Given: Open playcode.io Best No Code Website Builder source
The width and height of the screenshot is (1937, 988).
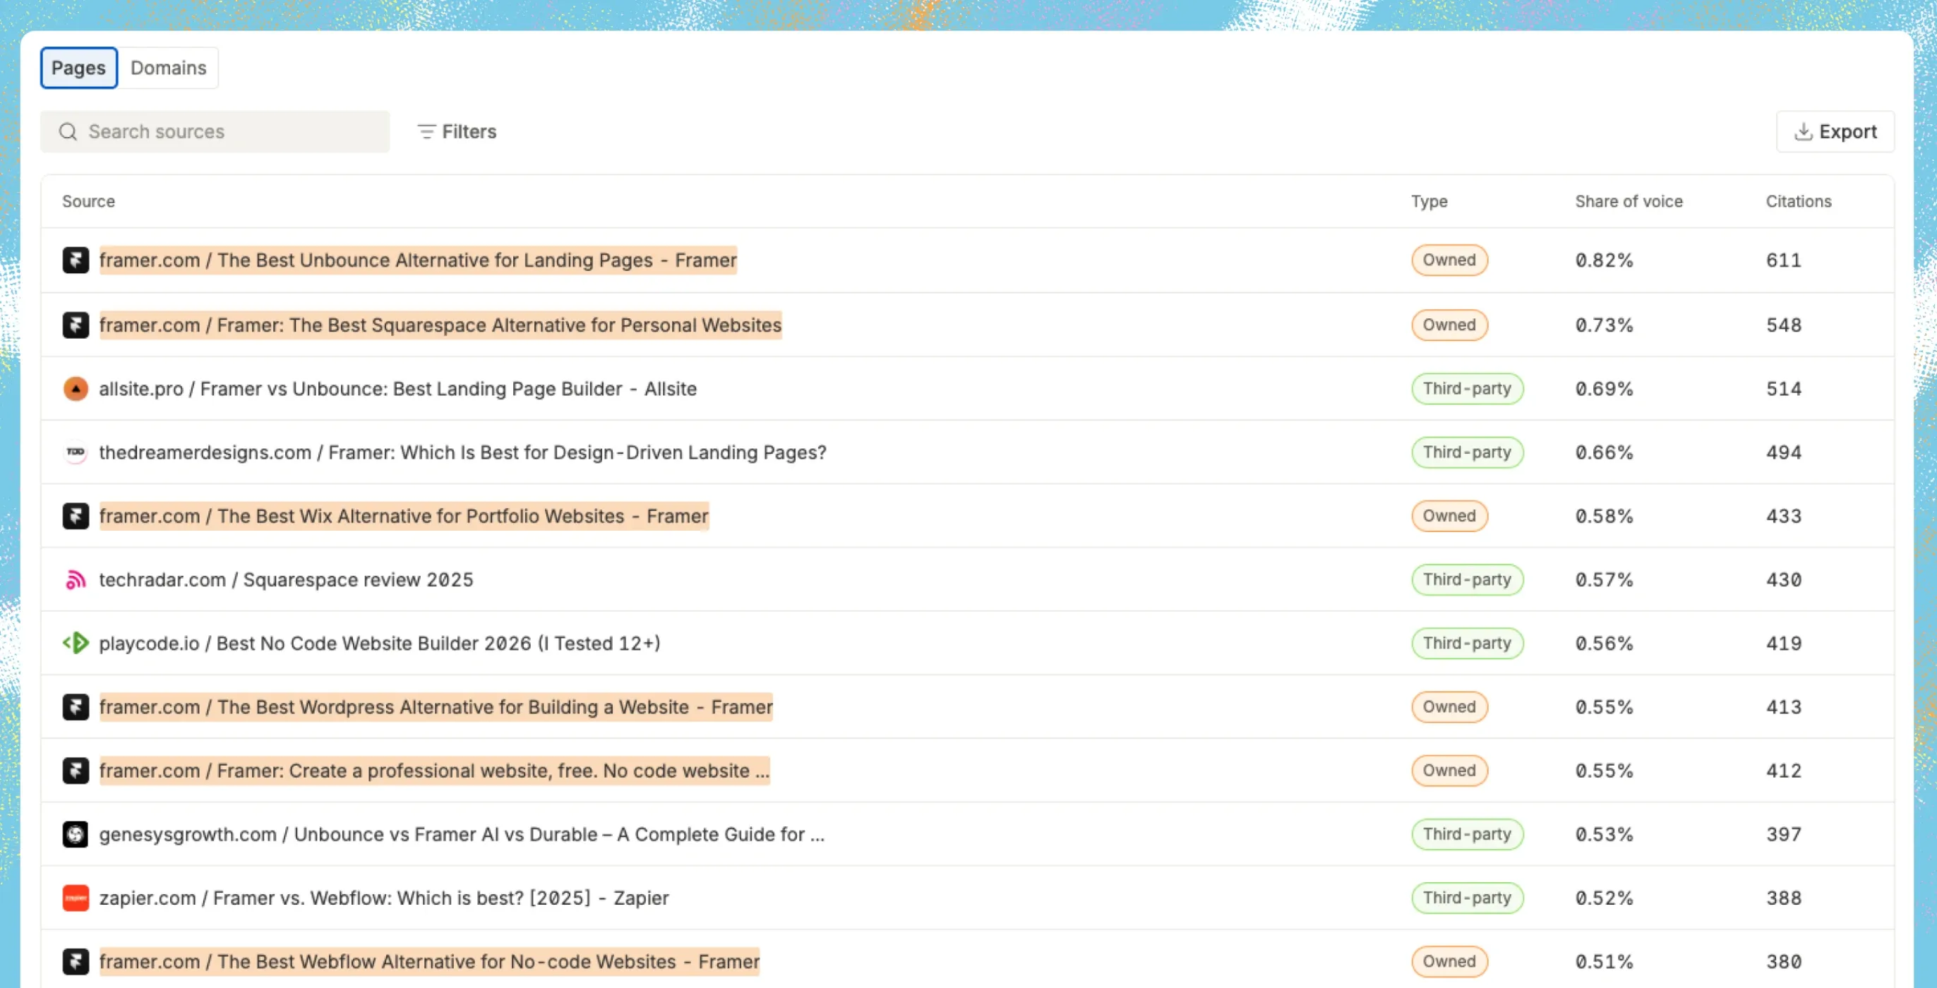Looking at the screenshot, I should coord(380,643).
